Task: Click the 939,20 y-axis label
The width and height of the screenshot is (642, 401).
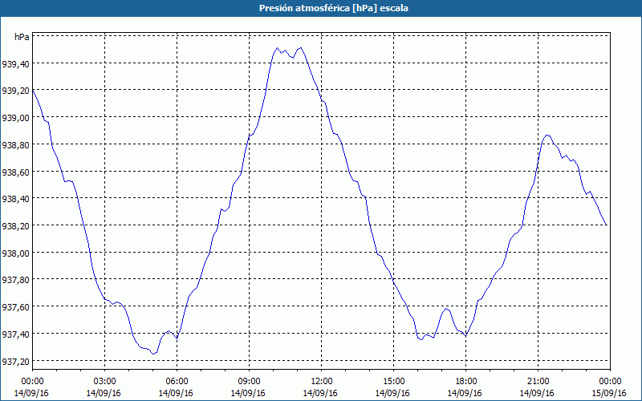Action: point(15,91)
